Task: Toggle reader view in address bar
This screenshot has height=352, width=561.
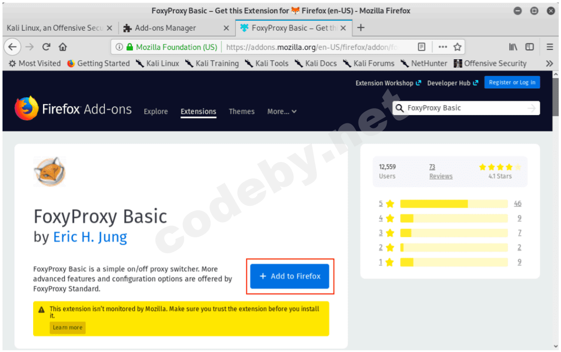Action: pos(421,47)
